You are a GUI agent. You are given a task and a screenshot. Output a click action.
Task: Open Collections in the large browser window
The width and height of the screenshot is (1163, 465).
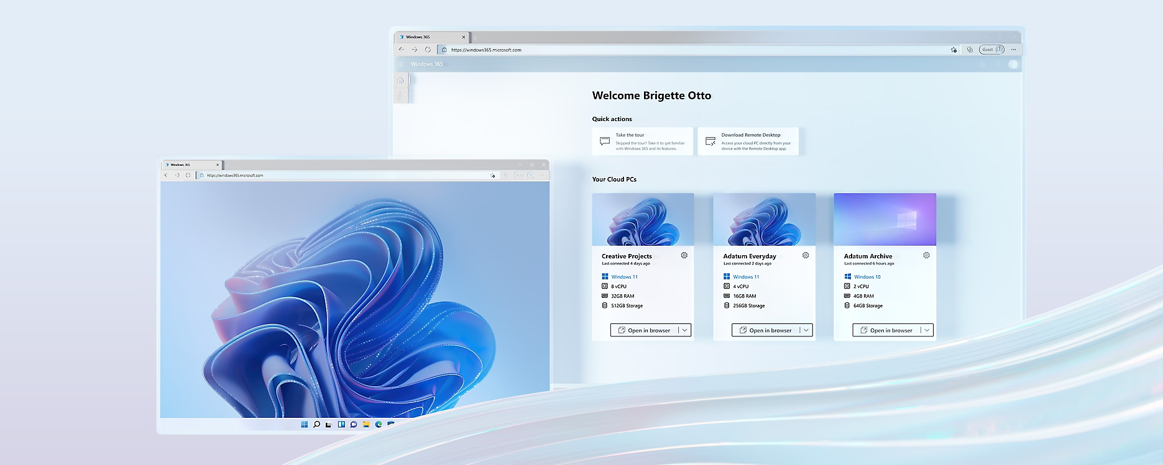pyautogui.click(x=970, y=50)
